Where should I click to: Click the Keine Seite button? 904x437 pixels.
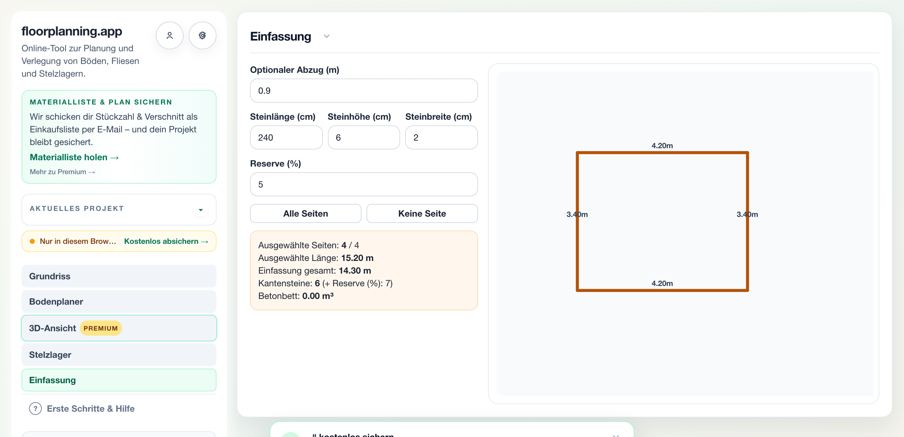point(422,213)
